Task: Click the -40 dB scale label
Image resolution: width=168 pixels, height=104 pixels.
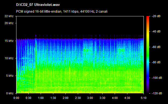Action: click(156, 31)
